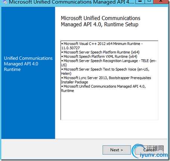The height and width of the screenshot is (161, 170).
Task: Click the installer icon in title bar
Action: [x=4, y=2]
